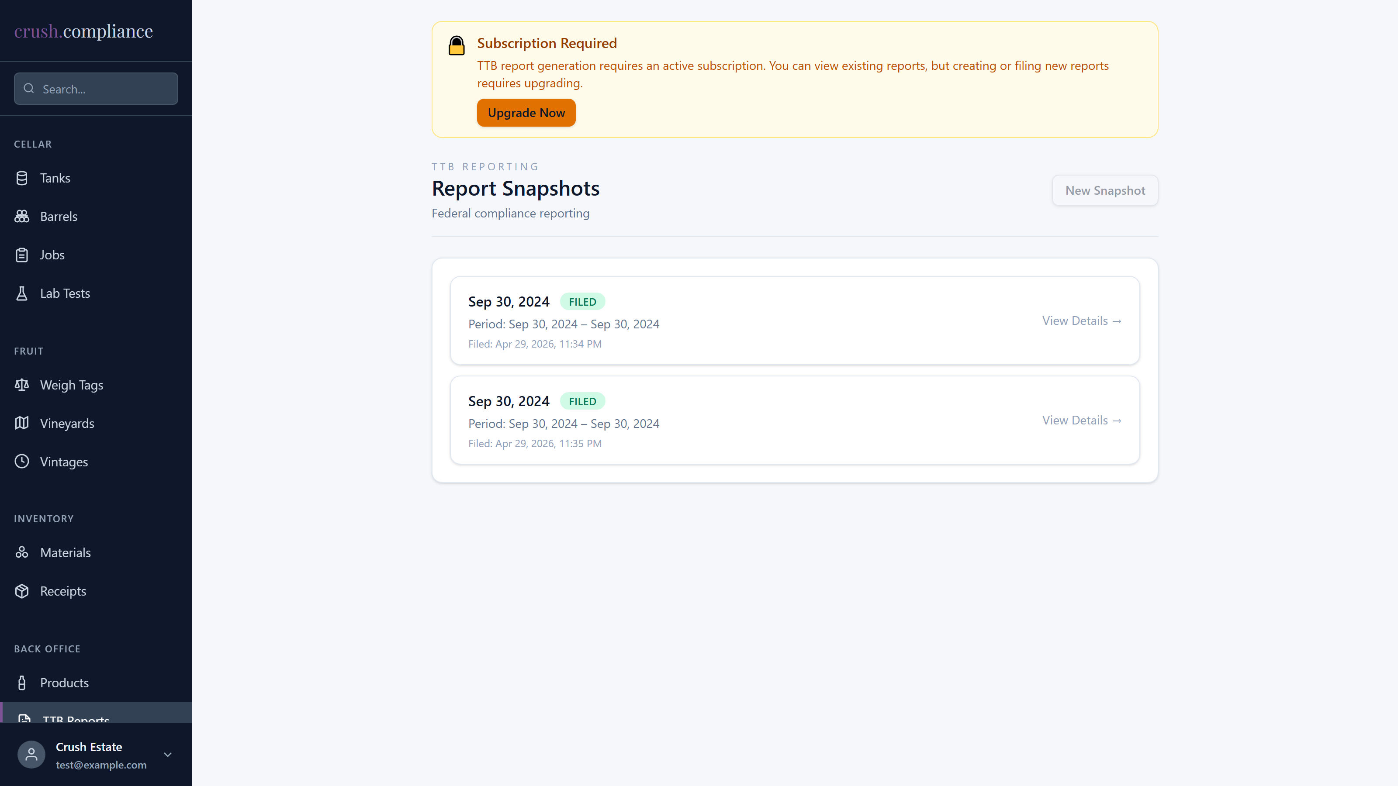Viewport: 1398px width, 786px height.
Task: View Details of snapshot filed 11:35 PM
Action: [x=1082, y=421]
